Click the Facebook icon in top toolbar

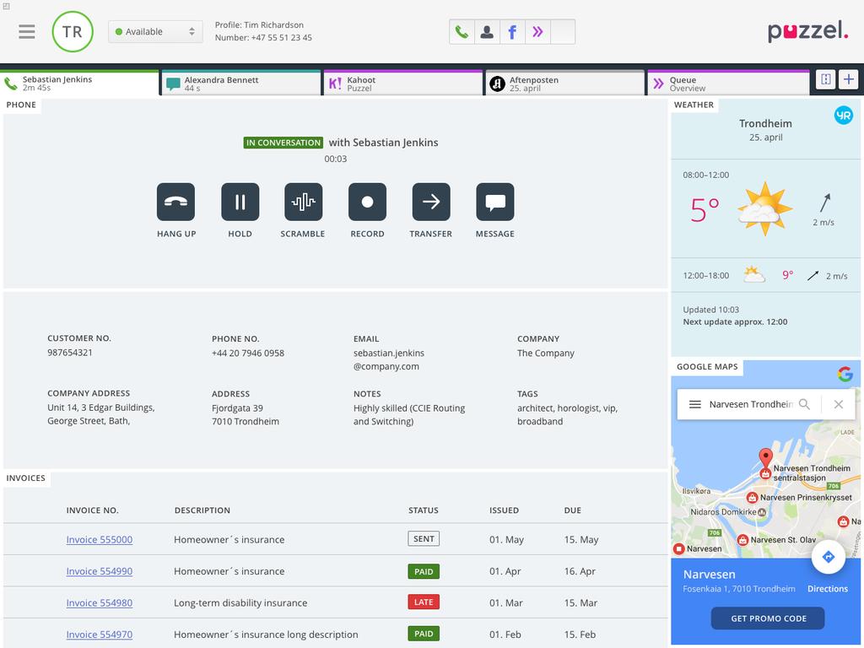512,31
